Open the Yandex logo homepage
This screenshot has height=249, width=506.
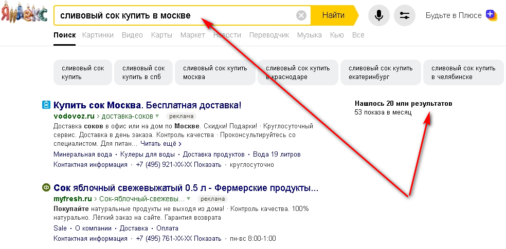coord(24,13)
